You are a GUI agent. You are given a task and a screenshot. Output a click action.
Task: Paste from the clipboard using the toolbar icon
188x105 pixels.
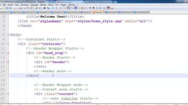(32, 8)
